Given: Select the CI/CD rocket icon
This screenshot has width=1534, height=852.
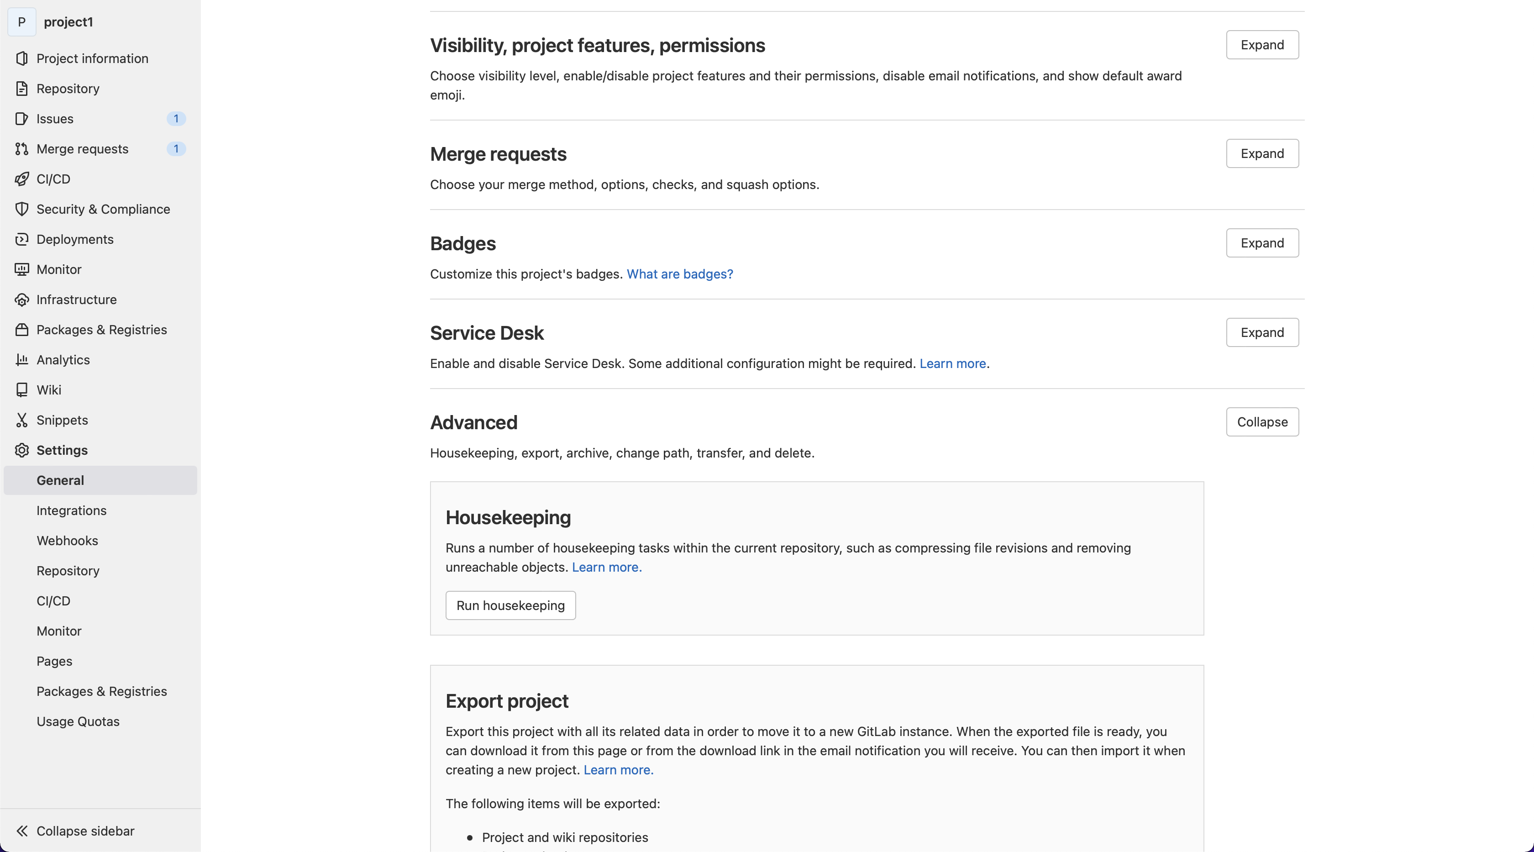Looking at the screenshot, I should click(21, 179).
